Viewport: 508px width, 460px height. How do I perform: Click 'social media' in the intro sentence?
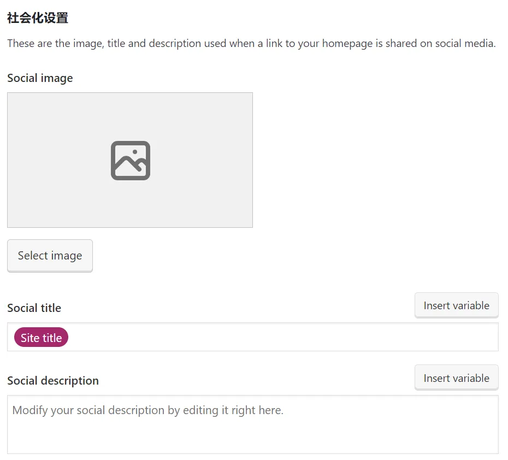point(465,44)
